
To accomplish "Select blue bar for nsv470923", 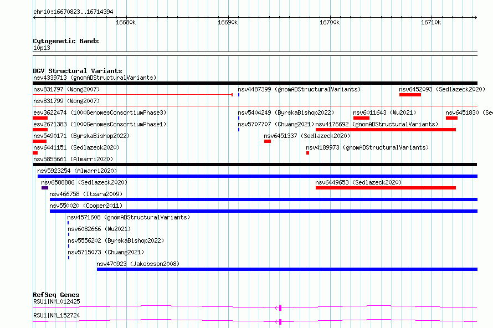I will click(x=287, y=269).
